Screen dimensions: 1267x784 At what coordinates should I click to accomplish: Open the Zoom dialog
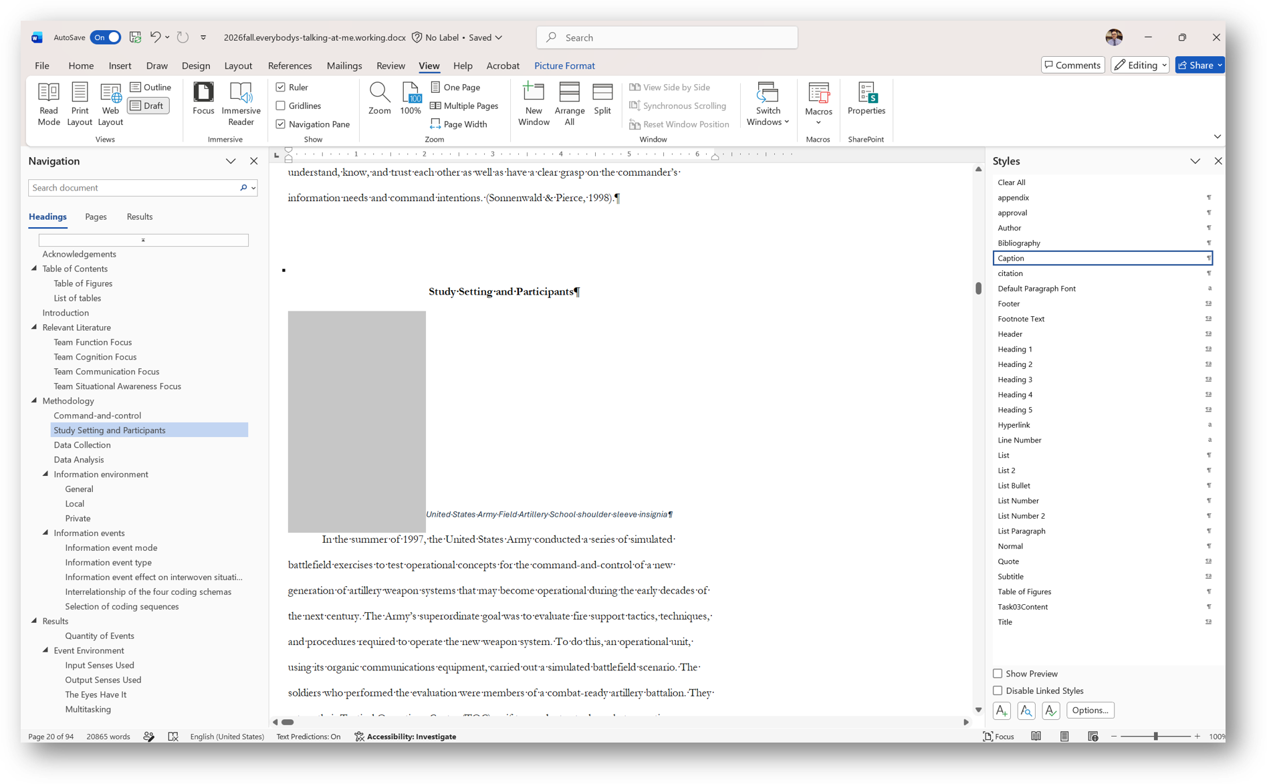(379, 99)
